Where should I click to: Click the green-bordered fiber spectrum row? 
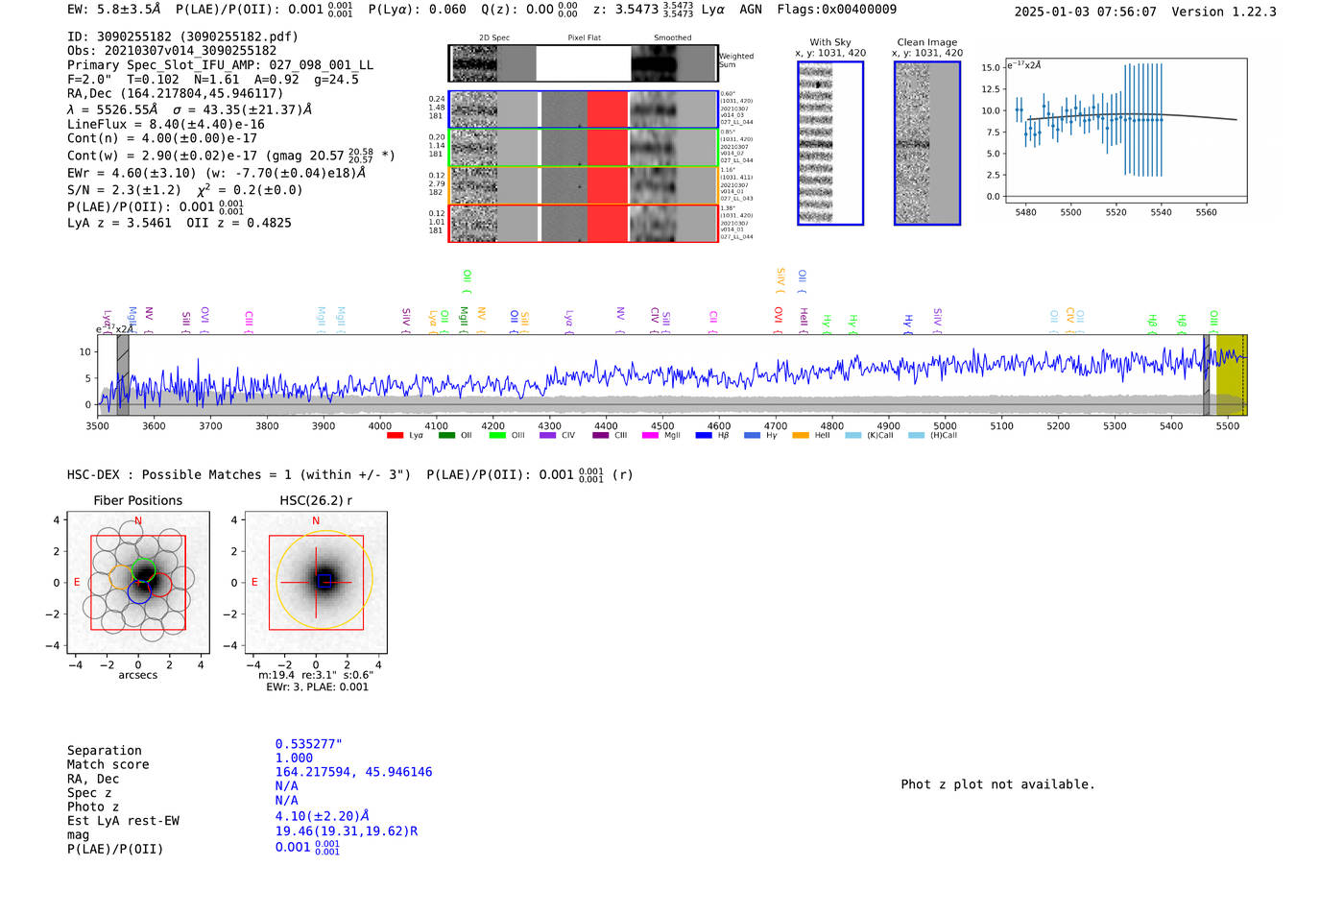(x=583, y=148)
